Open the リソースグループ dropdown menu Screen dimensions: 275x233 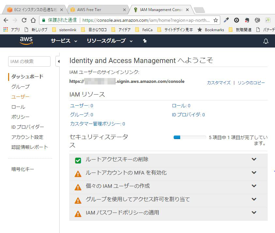(x=109, y=41)
